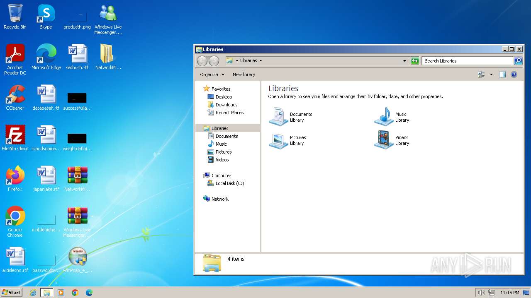Open Explorer Help question mark

(514, 74)
